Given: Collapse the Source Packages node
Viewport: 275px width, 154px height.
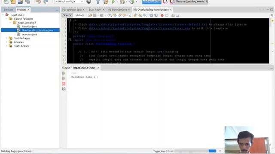Looking at the screenshot, I should 6,18.
